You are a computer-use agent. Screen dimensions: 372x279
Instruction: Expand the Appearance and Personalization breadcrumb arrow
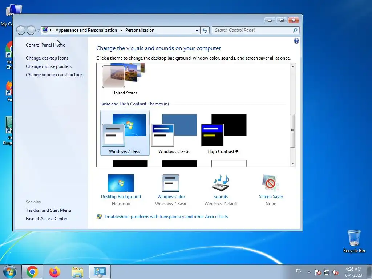121,30
